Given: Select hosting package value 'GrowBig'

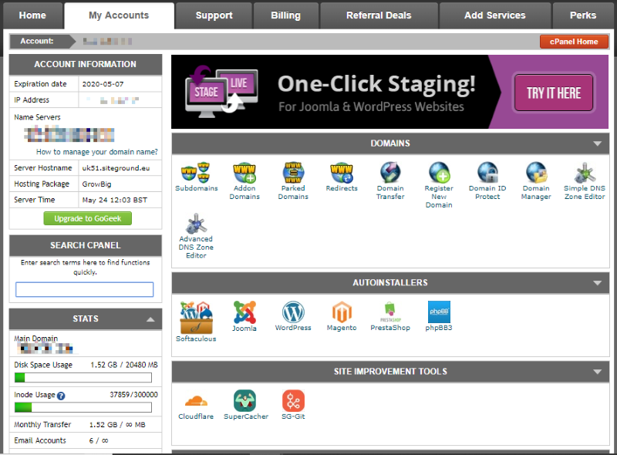Looking at the screenshot, I should [97, 184].
